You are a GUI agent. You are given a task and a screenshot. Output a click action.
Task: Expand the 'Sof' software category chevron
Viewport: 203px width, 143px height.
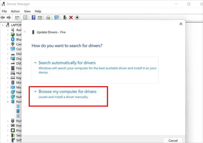[8, 140]
